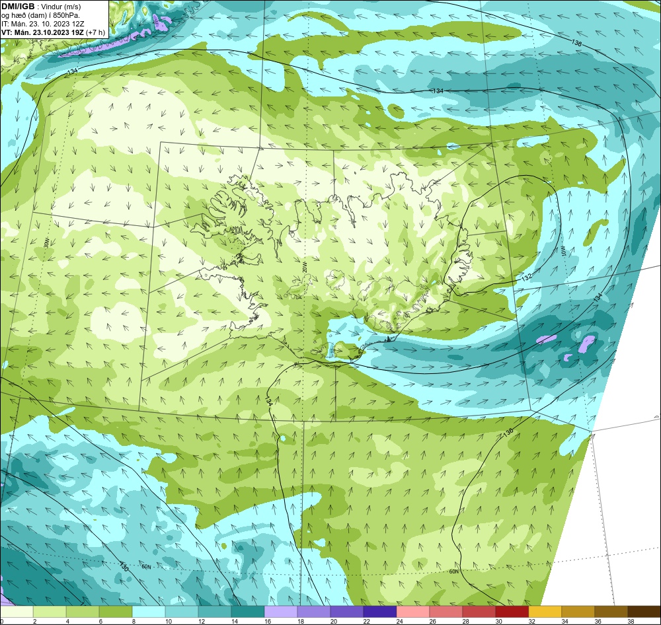Select the 20–22 m/s violet swatch

pyautogui.click(x=347, y=612)
